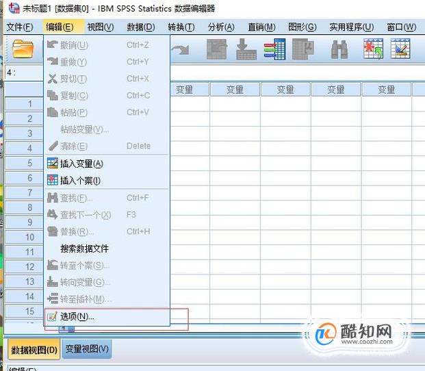Open the 直销(M) menu
The width and height of the screenshot is (425, 371).
[x=262, y=27]
